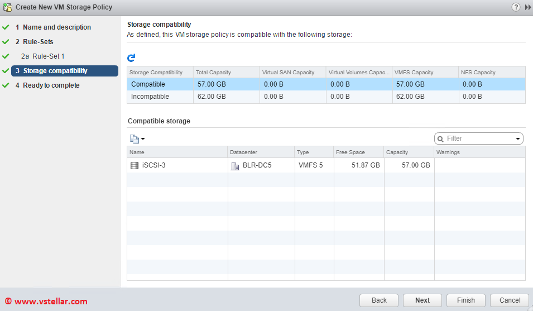Viewport: 533px width, 311px height.
Task: Click the BLR-DC5 datacenter icon
Action: (x=234, y=166)
